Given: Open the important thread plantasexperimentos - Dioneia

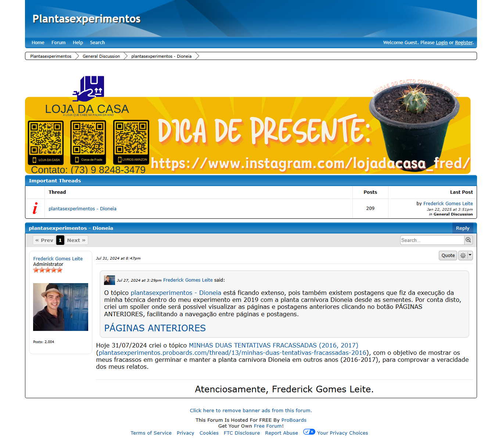Looking at the screenshot, I should (82, 208).
